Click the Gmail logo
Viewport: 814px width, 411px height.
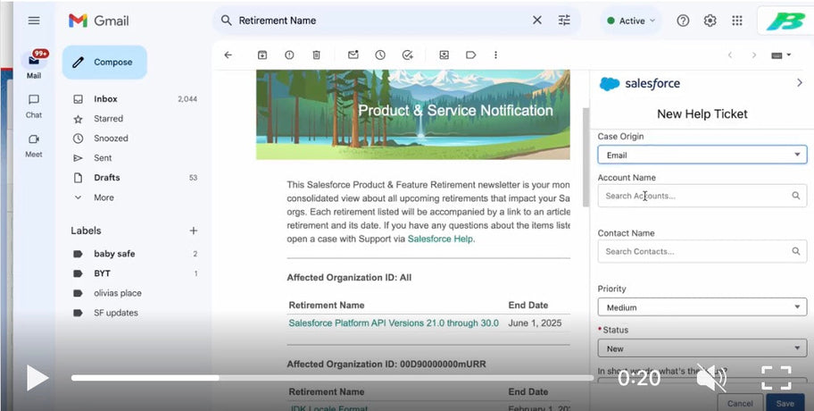tap(99, 21)
